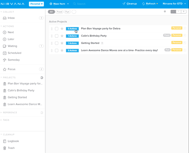
Task: Open the Focus star list
Action: coord(11,69)
